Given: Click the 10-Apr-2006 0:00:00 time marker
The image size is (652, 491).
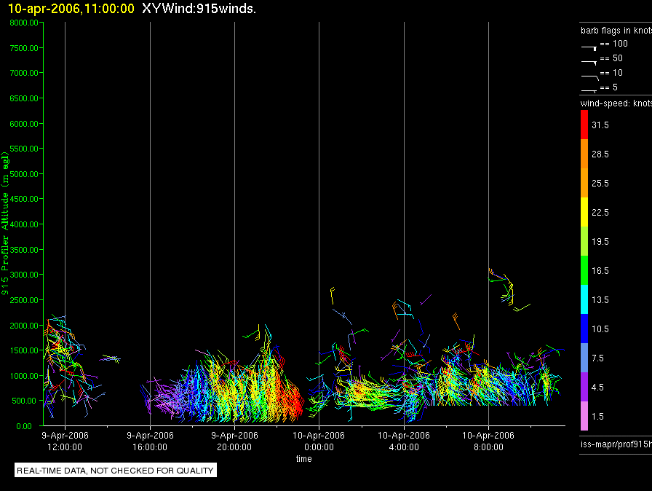Looking at the screenshot, I should 319,441.
